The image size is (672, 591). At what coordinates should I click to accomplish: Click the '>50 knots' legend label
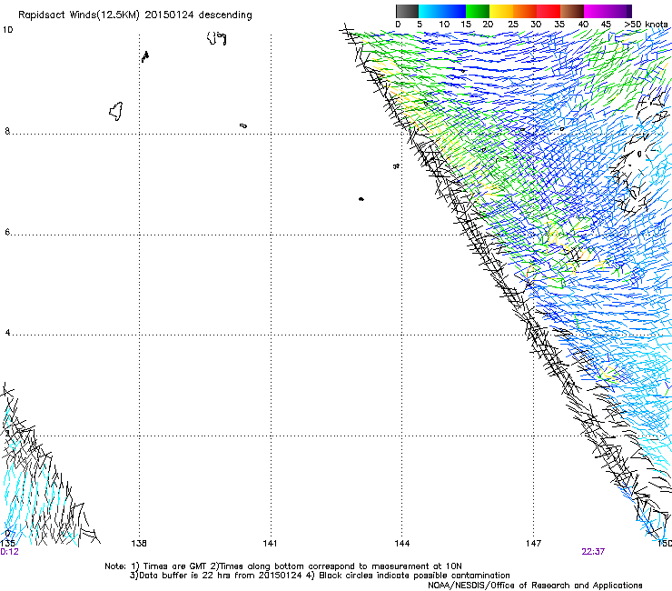[x=647, y=25]
